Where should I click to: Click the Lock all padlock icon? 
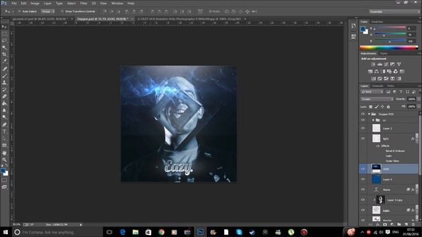tap(388, 107)
